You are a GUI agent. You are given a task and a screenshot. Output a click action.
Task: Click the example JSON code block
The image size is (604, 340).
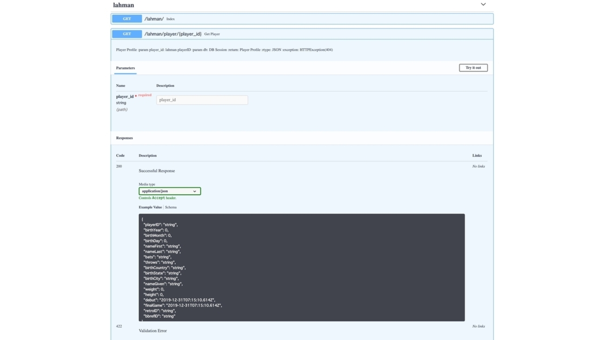[301, 267]
